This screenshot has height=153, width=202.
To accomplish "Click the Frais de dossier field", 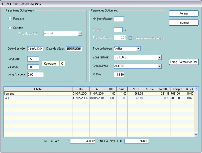I will (x=120, y=38).
